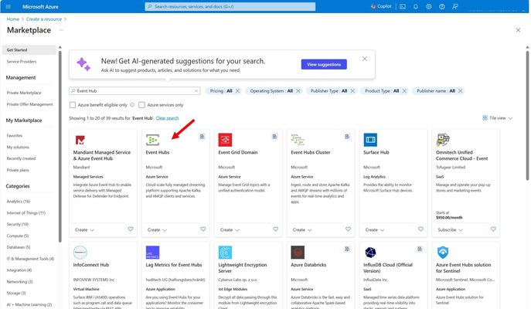531x309 pixels.
Task: Open the help question mark icon
Action: pyautogui.click(x=442, y=6)
